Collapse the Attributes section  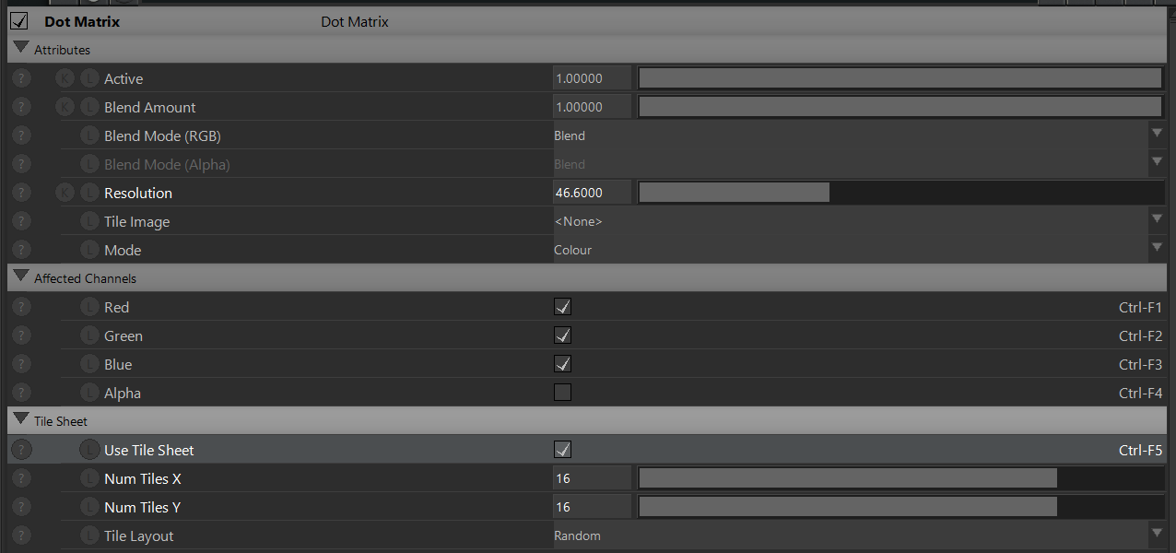[21, 48]
